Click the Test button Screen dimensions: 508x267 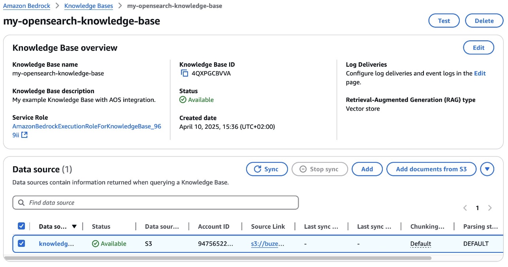444,21
